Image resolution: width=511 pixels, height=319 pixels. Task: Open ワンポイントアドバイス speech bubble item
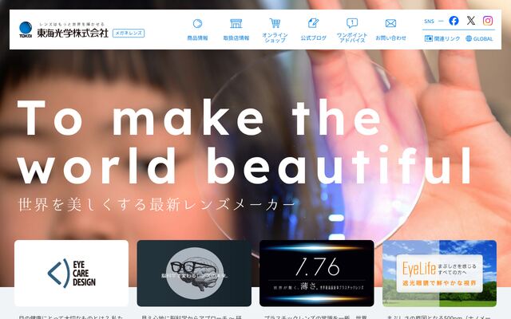pyautogui.click(x=352, y=30)
